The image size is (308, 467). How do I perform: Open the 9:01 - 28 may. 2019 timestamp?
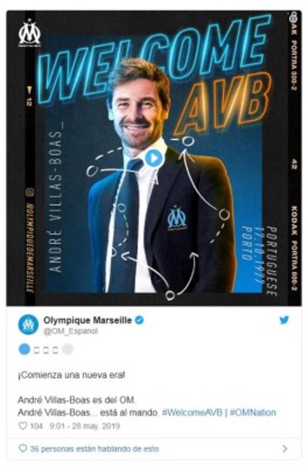pos(85,426)
